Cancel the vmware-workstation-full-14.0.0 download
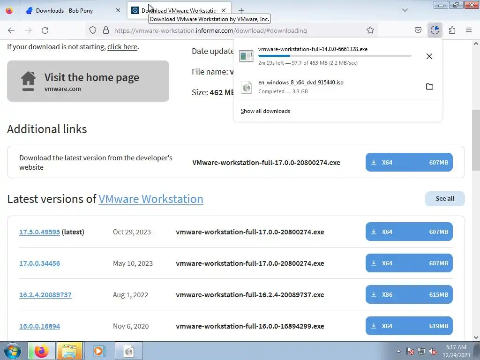 coord(429,56)
